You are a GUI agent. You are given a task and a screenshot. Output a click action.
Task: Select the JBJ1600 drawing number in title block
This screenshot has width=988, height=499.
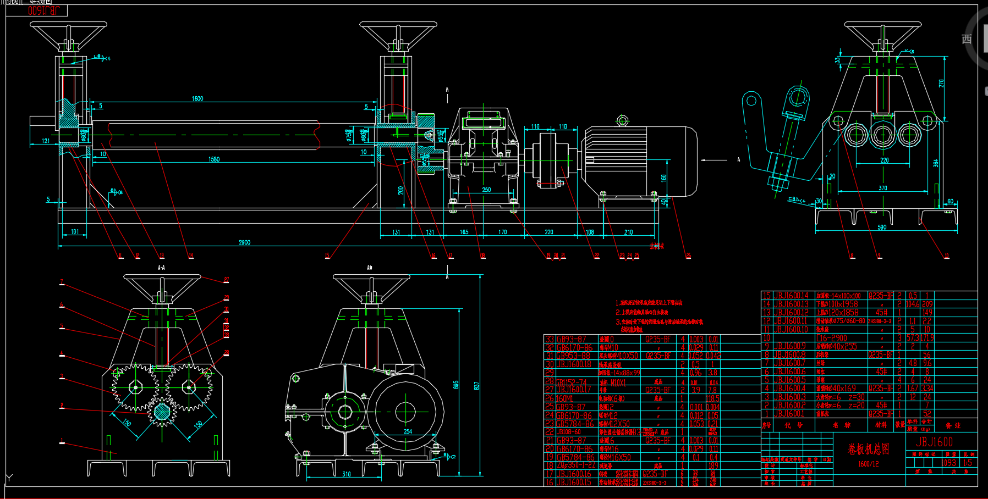(x=934, y=442)
